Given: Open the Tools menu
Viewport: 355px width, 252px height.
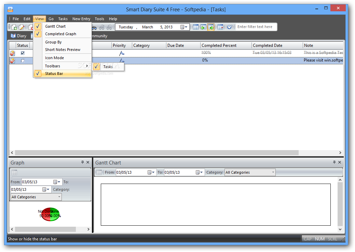Looking at the screenshot, I should pyautogui.click(x=99, y=19).
